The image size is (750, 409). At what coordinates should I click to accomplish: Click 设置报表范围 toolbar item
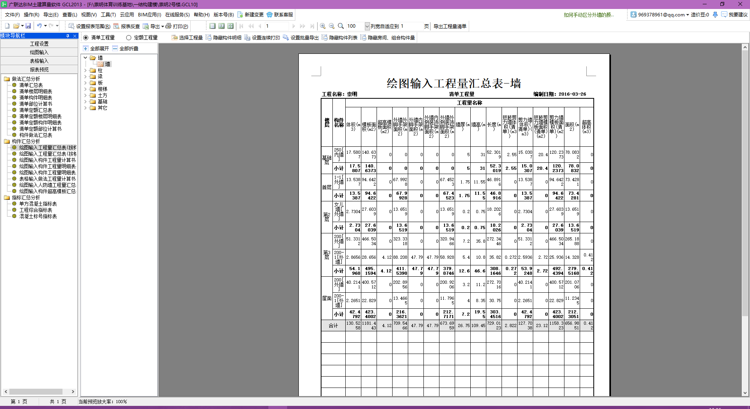(x=89, y=26)
